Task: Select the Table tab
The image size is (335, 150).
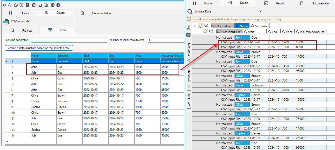Action: pyautogui.click(x=57, y=30)
